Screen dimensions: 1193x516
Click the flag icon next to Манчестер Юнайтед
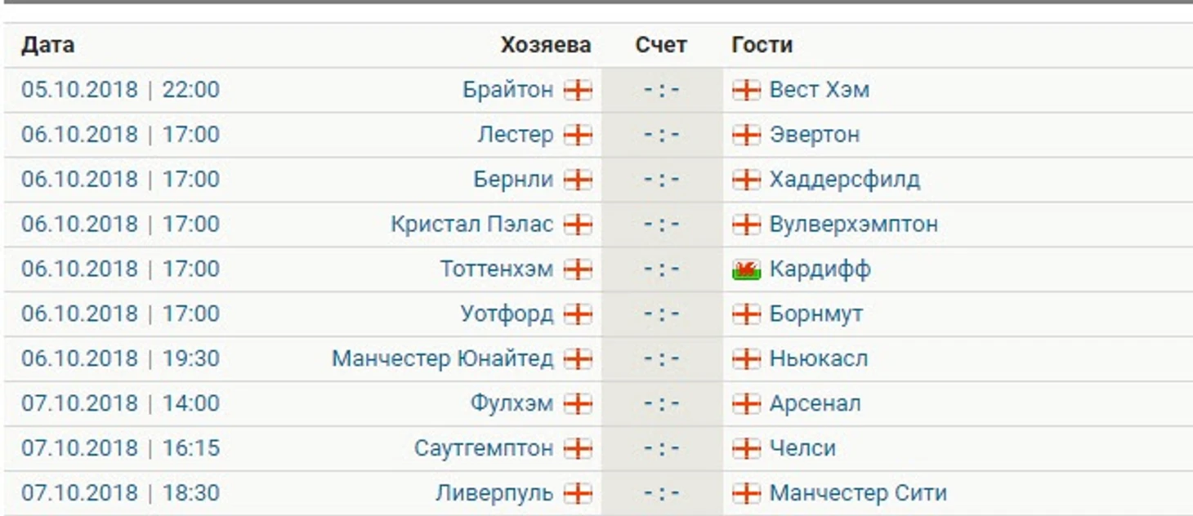click(579, 359)
